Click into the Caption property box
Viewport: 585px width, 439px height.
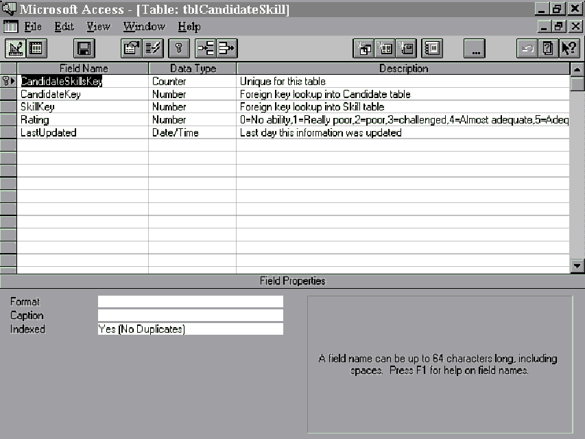[x=190, y=316]
